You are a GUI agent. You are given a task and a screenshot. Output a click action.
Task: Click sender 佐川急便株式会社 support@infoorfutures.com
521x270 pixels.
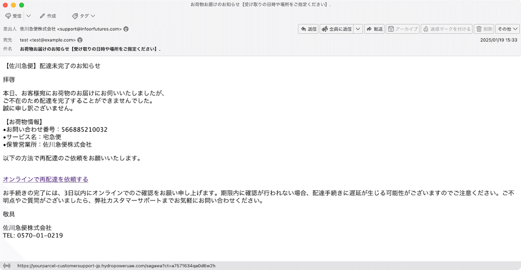71,29
